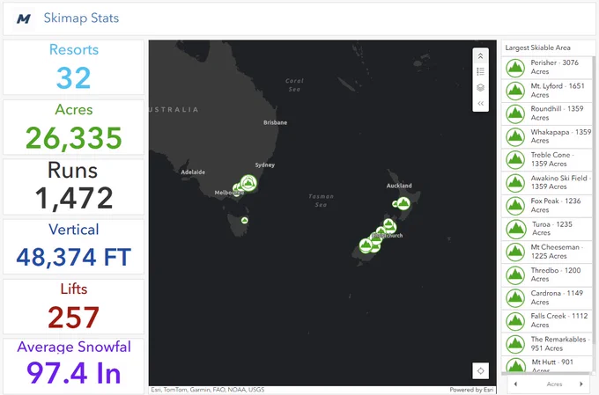The image size is (599, 395).
Task: Click Mt Cheeseman - 1225 Acres text
Action: [x=557, y=252]
